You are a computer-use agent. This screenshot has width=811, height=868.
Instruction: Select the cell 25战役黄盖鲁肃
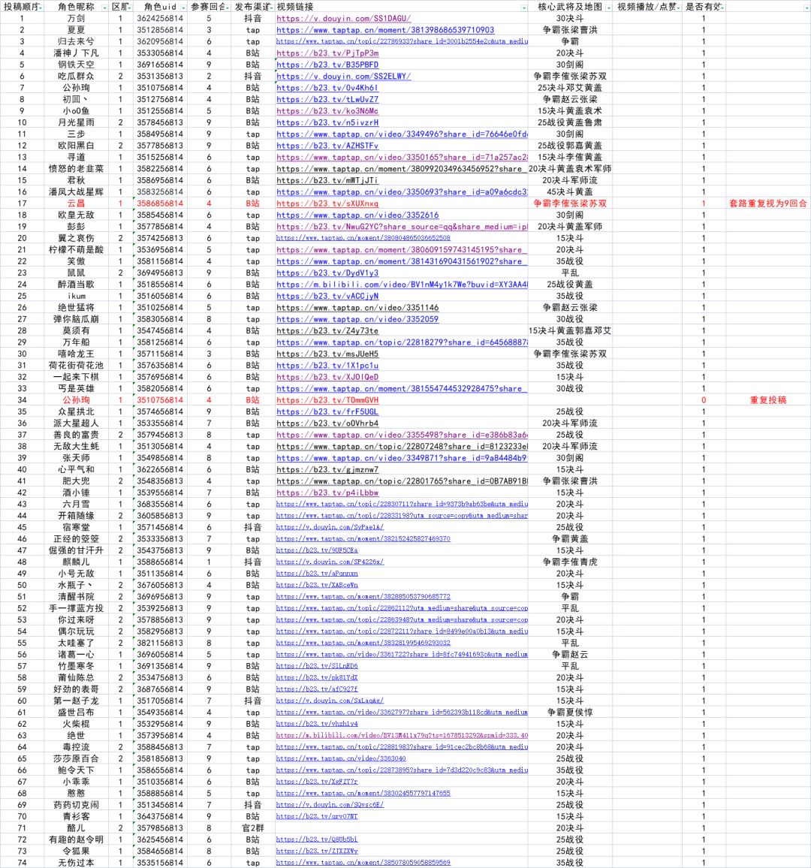pos(570,123)
